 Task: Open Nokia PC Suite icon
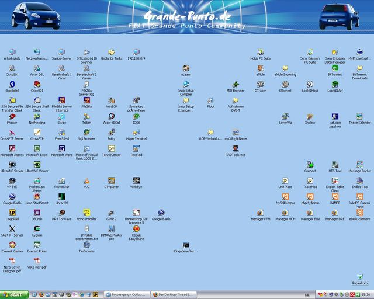click(x=260, y=53)
